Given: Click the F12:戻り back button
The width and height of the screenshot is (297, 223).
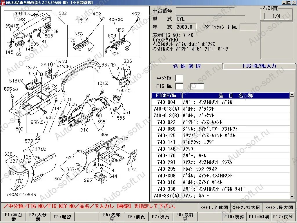Looking at the screenshot, I should [283, 217].
